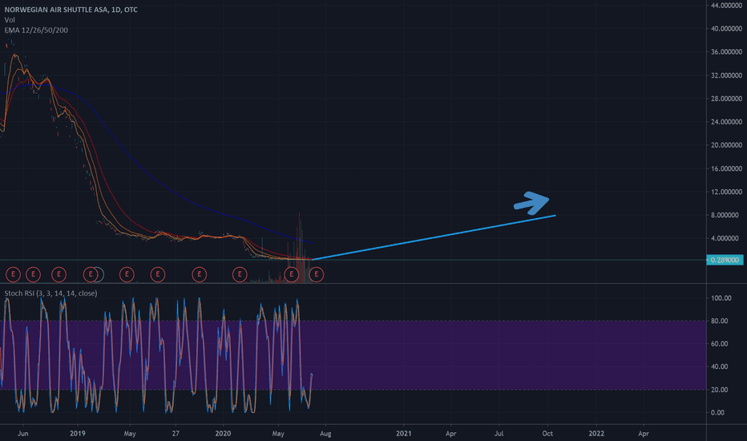Click the 2022 label on the time axis

coord(596,433)
